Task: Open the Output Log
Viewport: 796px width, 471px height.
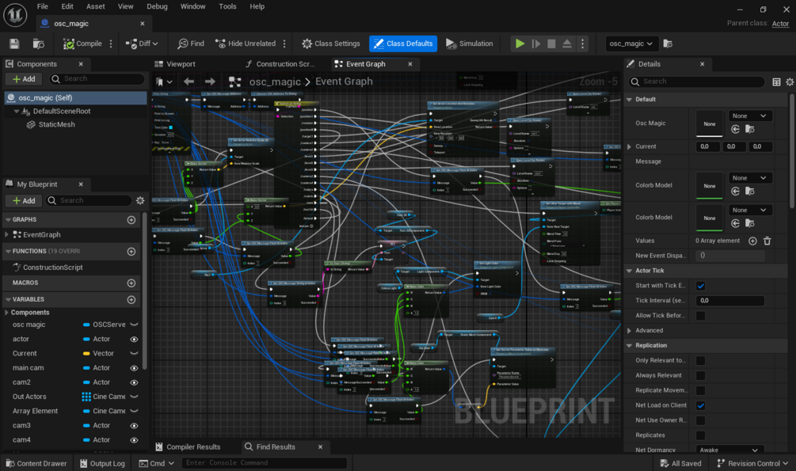Action: click(102, 463)
